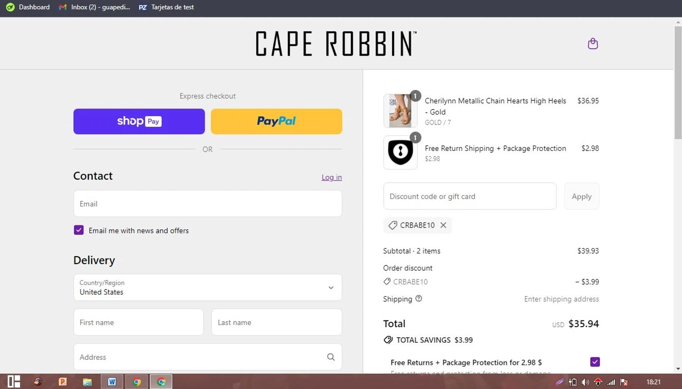Open the shopping bag cart icon
682x389 pixels.
pos(593,44)
